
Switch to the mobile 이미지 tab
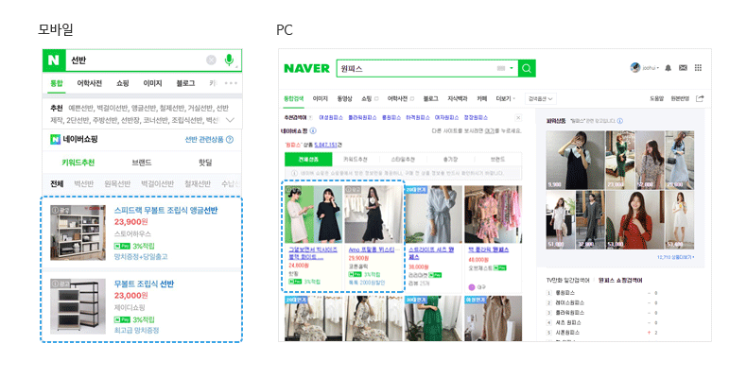pyautogui.click(x=152, y=83)
